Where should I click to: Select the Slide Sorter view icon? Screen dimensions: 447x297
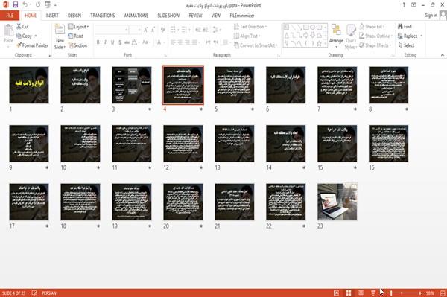(349, 293)
